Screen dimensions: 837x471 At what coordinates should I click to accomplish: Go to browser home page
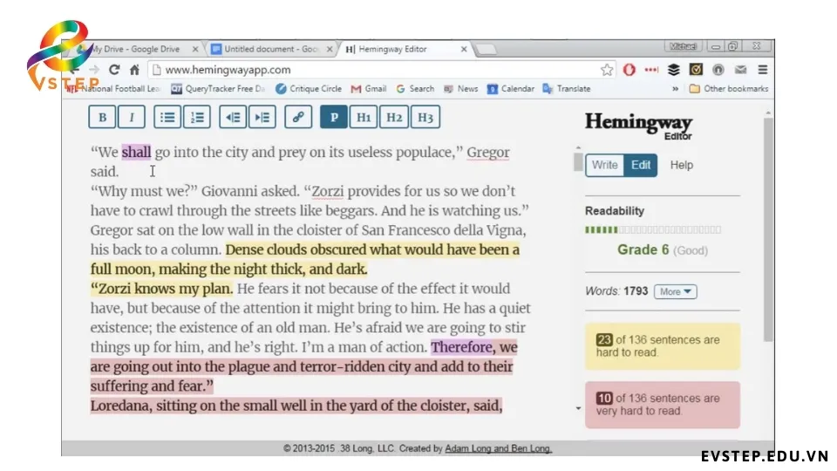coord(134,70)
